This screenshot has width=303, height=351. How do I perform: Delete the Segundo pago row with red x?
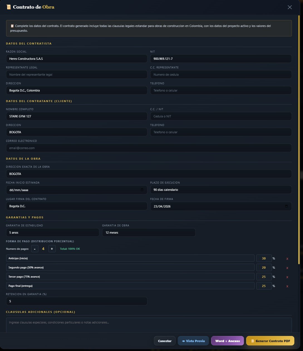tap(287, 268)
